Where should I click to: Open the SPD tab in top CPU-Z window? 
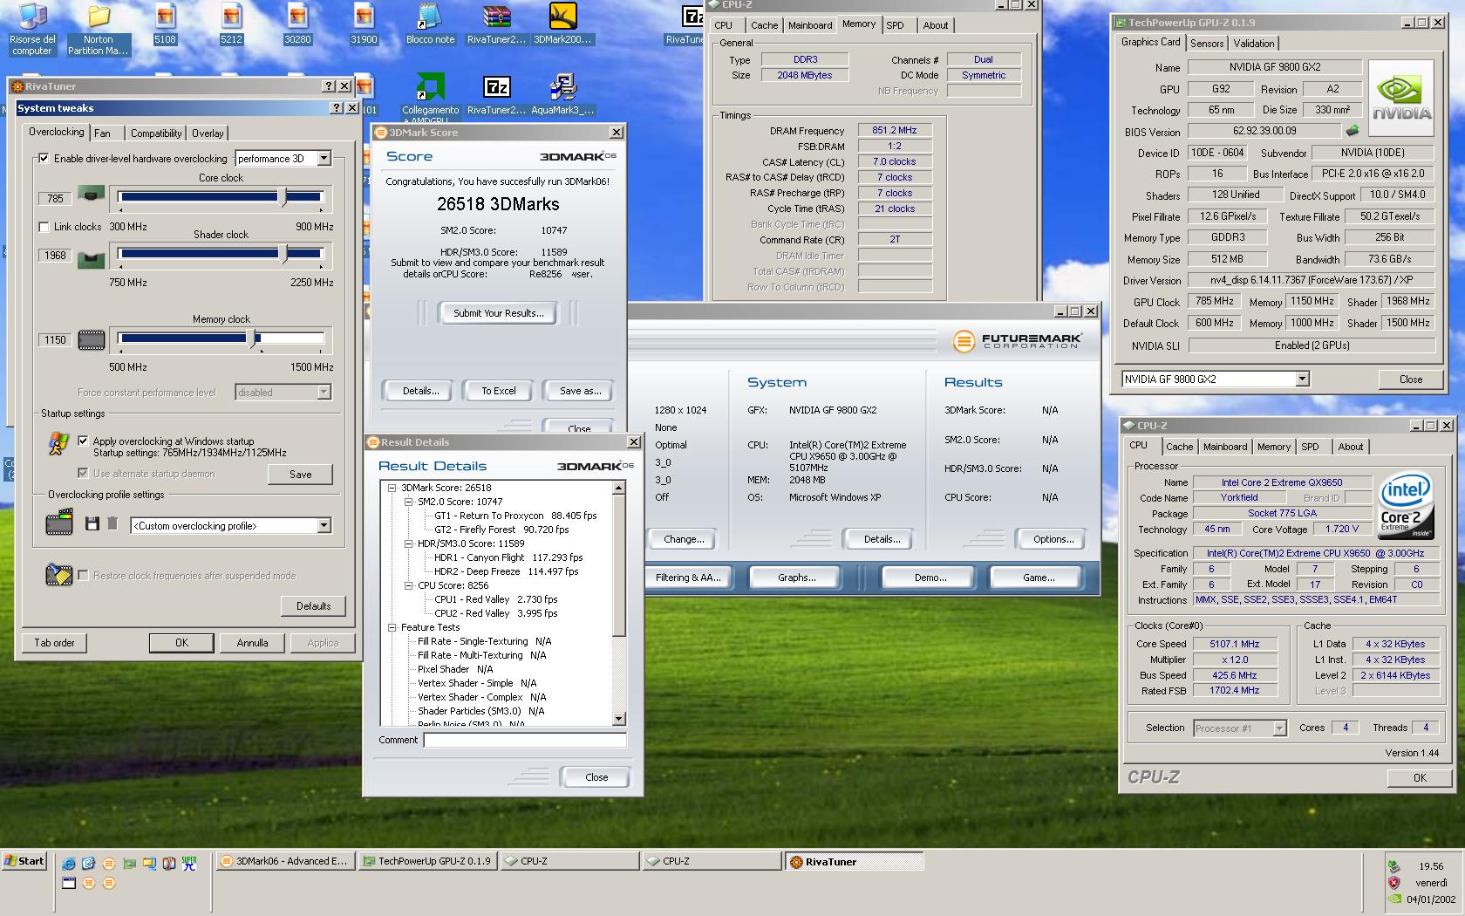896,25
